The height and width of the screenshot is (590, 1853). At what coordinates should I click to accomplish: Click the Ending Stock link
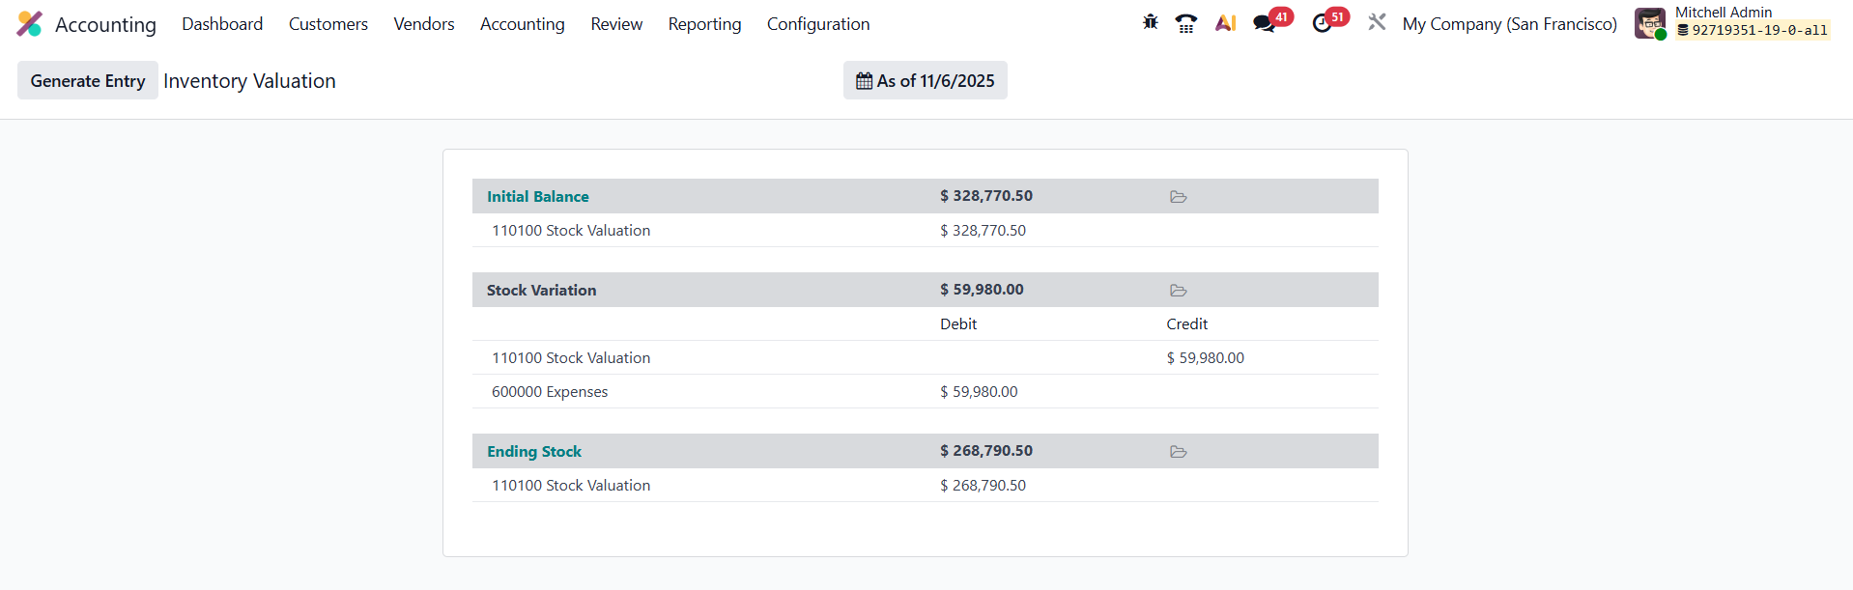tap(533, 452)
